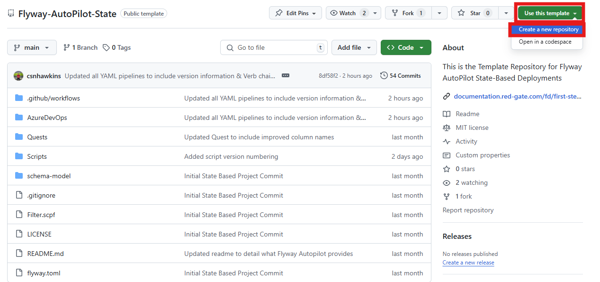Click the tag icon beside 0 Tags
The image size is (600, 282).
106,47
